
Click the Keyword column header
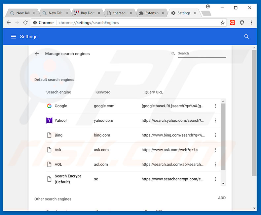tap(103, 92)
